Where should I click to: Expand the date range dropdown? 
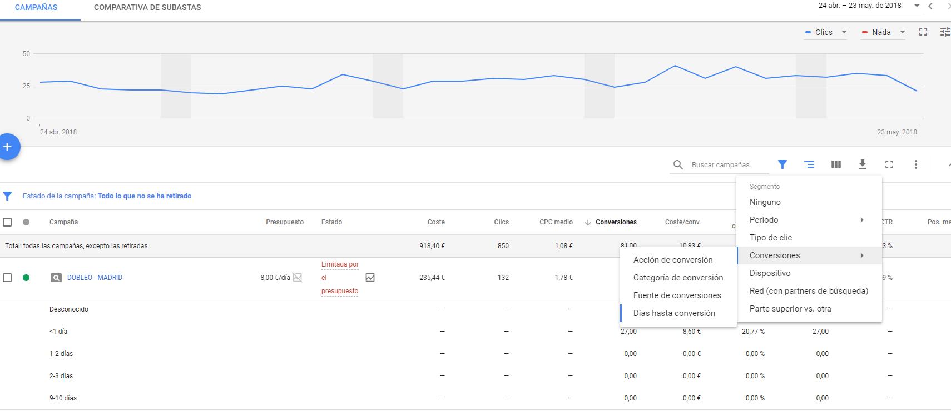click(917, 6)
